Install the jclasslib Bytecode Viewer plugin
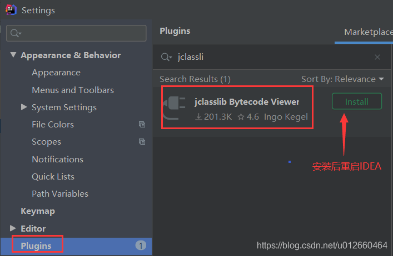 click(x=357, y=101)
